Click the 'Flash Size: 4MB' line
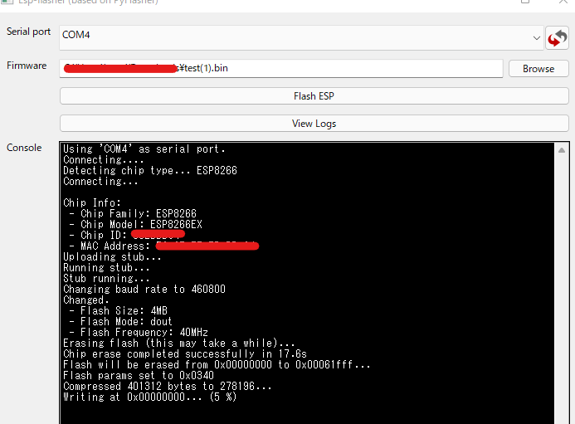Viewport: 575px width, 424px height. click(x=118, y=311)
